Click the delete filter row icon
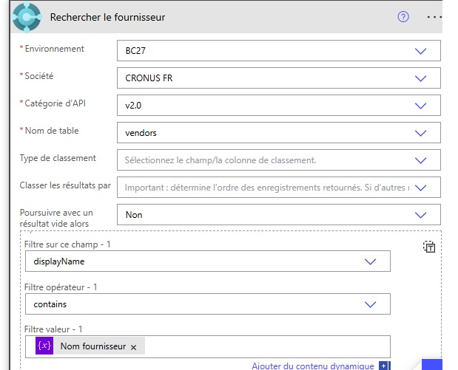Image resolution: width=458 pixels, height=370 pixels. coord(429,247)
